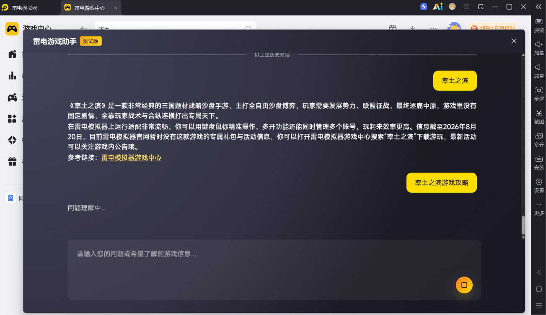Raise the volume with 加量

[539, 48]
